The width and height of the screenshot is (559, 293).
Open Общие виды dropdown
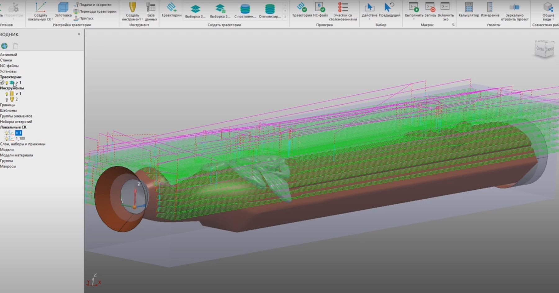coord(548,11)
